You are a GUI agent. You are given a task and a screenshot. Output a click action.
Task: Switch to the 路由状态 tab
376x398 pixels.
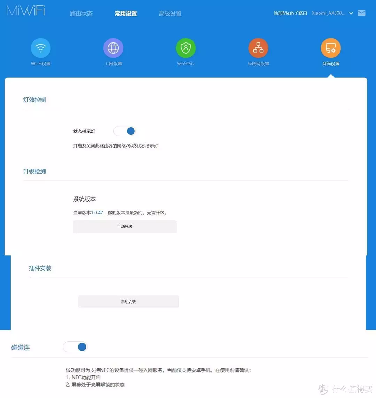pyautogui.click(x=81, y=14)
